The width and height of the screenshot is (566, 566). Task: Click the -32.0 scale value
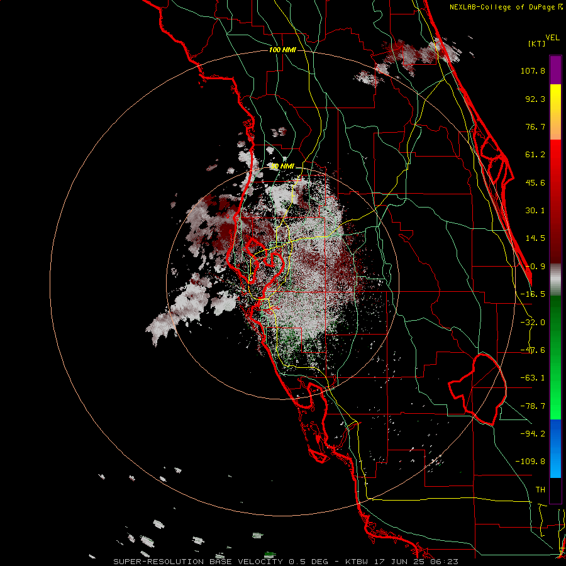coord(533,323)
